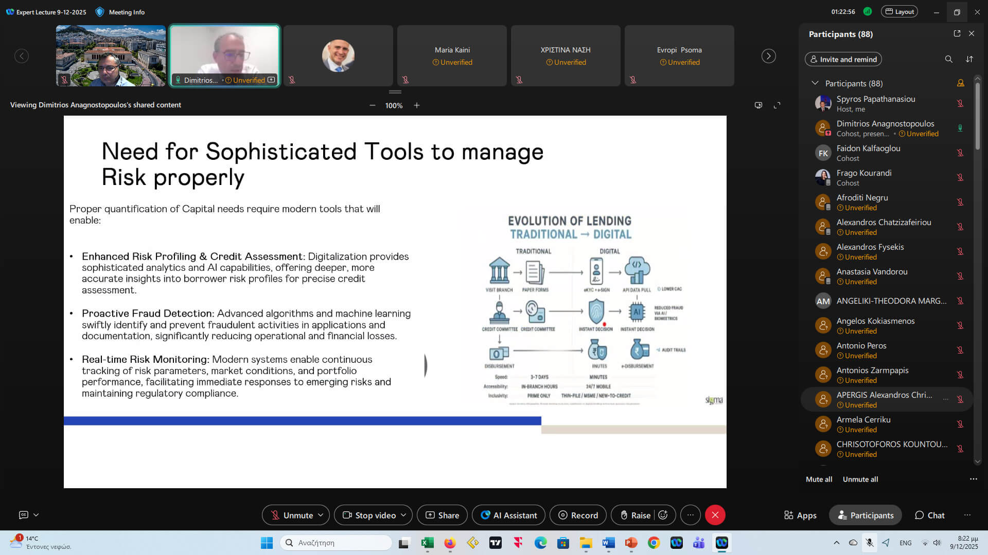Click Mute all button

(819, 479)
